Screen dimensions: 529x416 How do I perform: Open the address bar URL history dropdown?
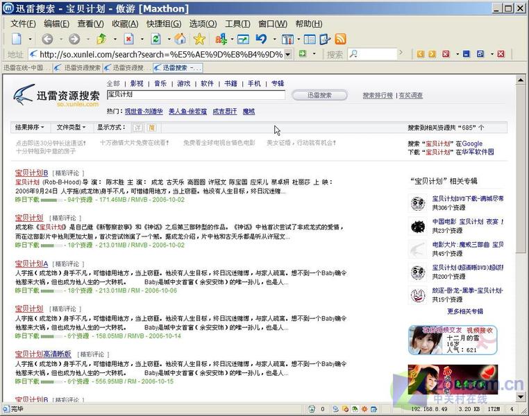pos(288,54)
